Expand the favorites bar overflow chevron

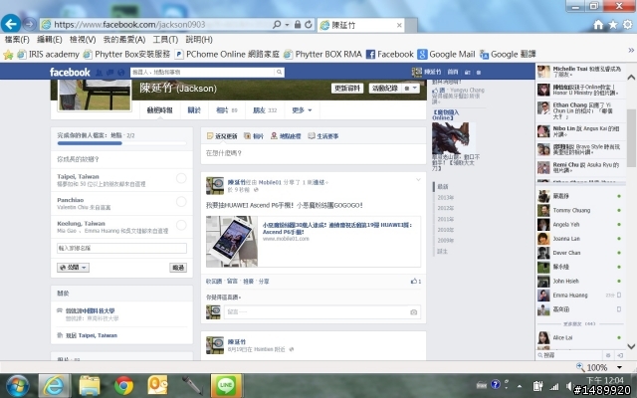631,50
